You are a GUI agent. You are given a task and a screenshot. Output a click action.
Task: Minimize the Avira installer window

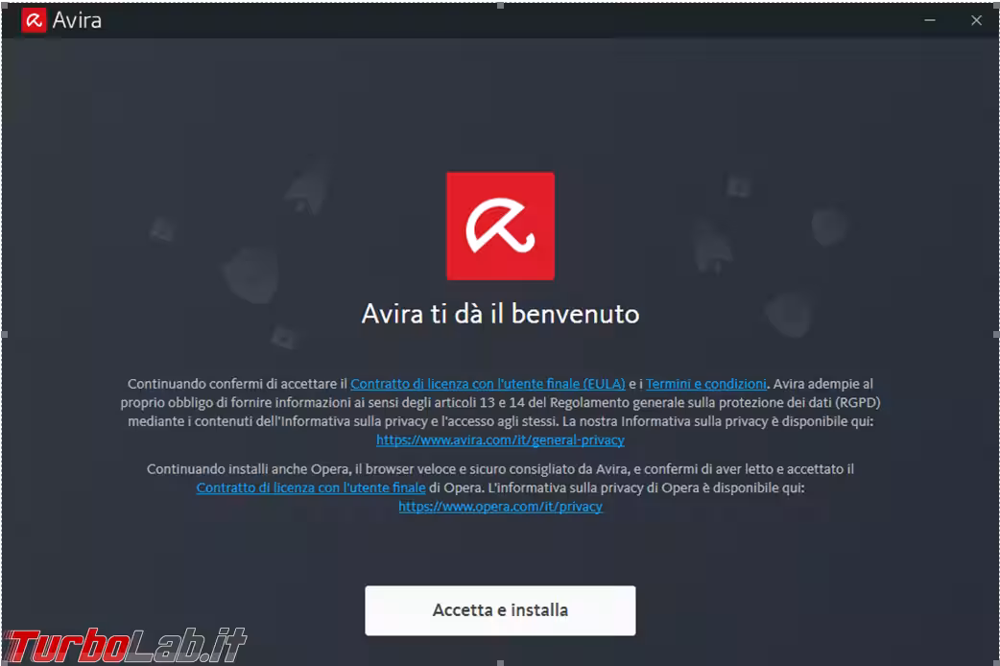tap(929, 19)
